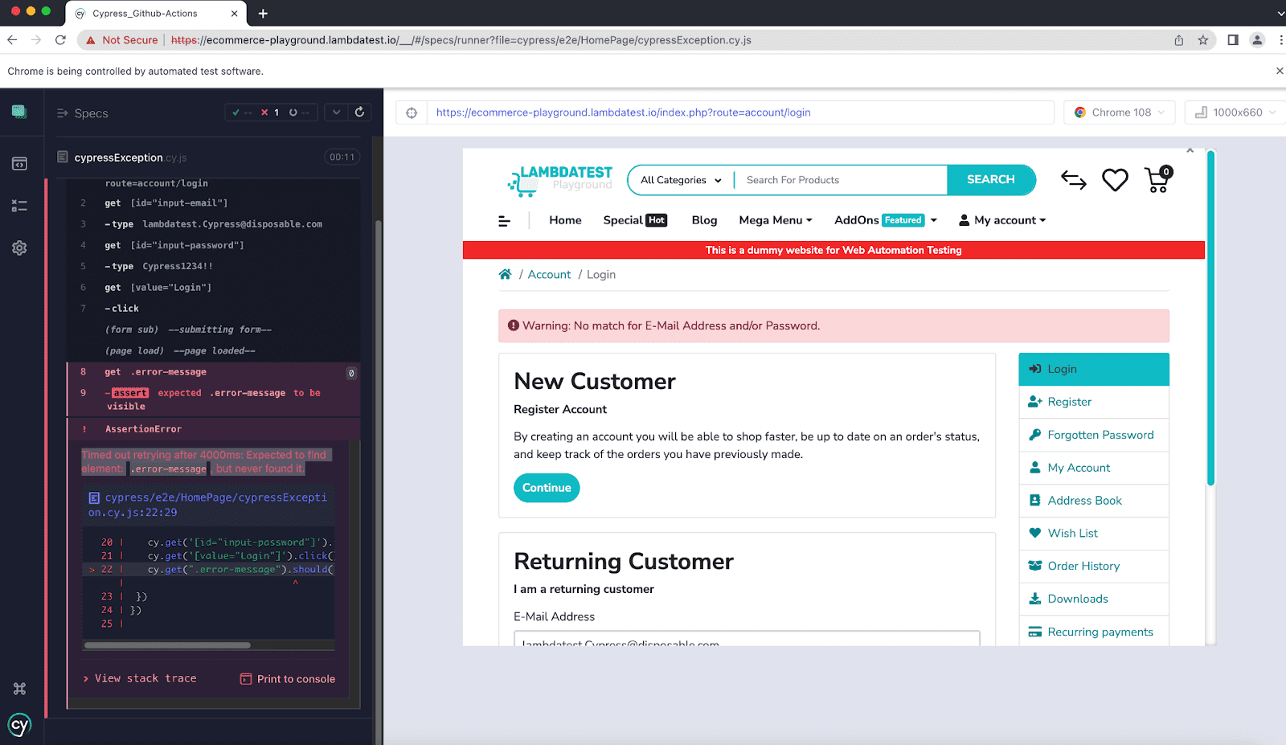
Task: Select Forgotten Password in account sidebar
Action: pyautogui.click(x=1100, y=435)
